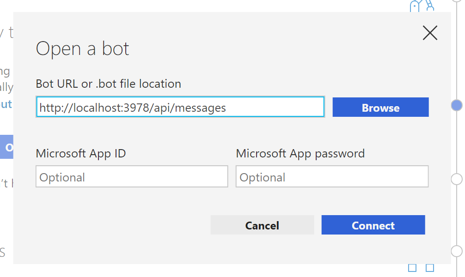This screenshot has width=465, height=277.
Task: Click the Open a bot dialog title
Action: pyautogui.click(x=83, y=49)
